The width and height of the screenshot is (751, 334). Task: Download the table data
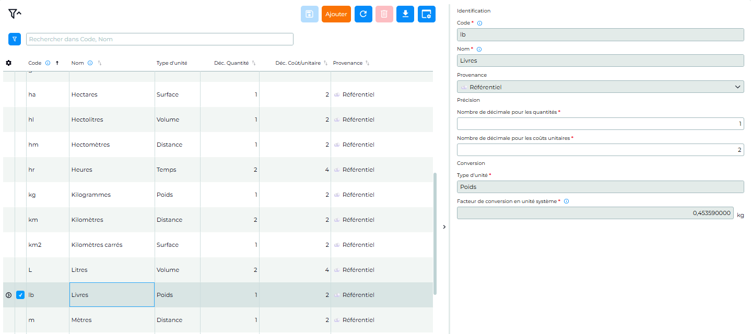click(405, 14)
